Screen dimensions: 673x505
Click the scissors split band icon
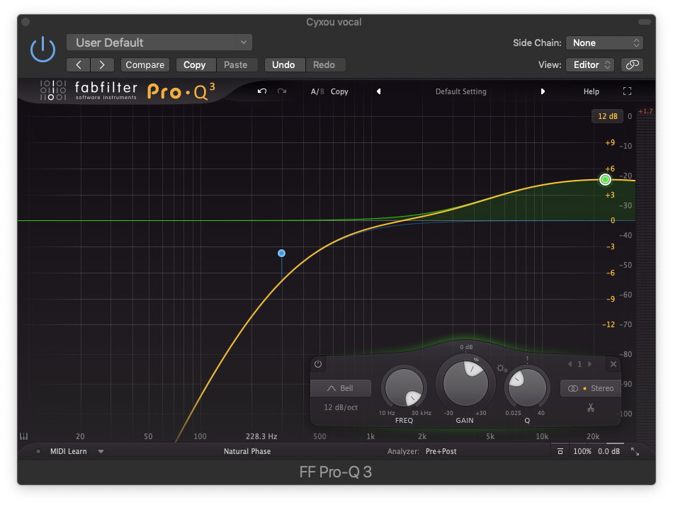tap(591, 407)
